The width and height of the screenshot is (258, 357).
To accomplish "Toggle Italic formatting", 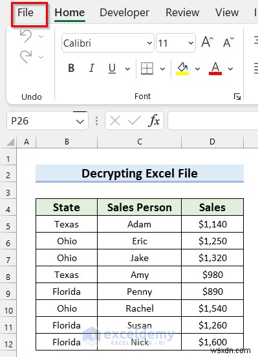I will pyautogui.click(x=92, y=68).
